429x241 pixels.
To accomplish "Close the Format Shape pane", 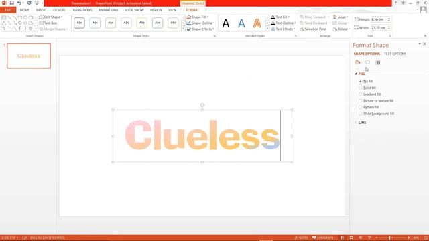I will point(424,44).
